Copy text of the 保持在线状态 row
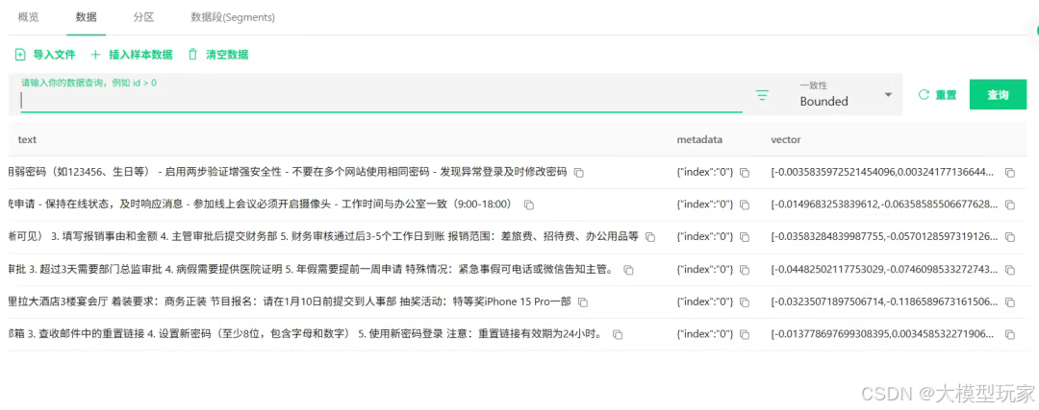 pyautogui.click(x=529, y=205)
